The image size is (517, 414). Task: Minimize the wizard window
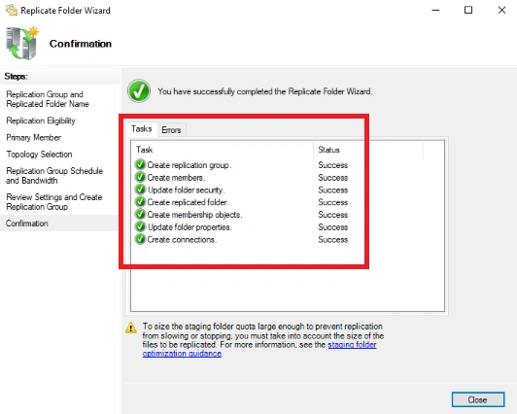[x=435, y=11]
